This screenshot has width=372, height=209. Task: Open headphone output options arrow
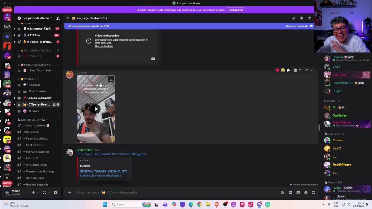pyautogui.click(x=49, y=192)
